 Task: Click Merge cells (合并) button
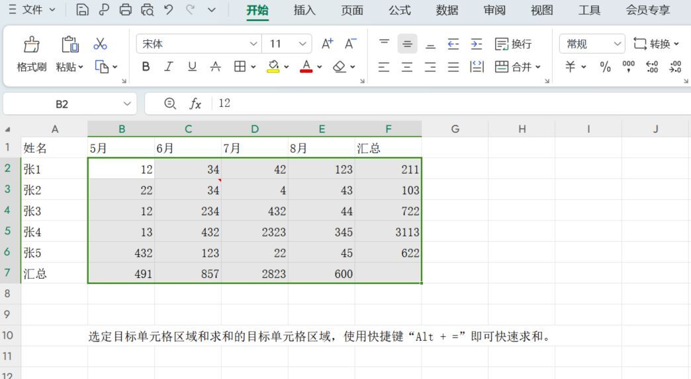click(x=513, y=67)
